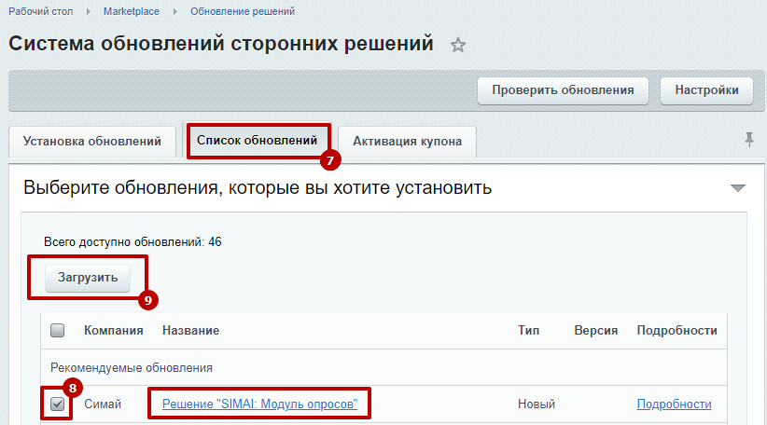Image resolution: width=767 pixels, height=425 pixels.
Task: Open Решение SIMAI: Модуль опросов link
Action: pos(259,404)
